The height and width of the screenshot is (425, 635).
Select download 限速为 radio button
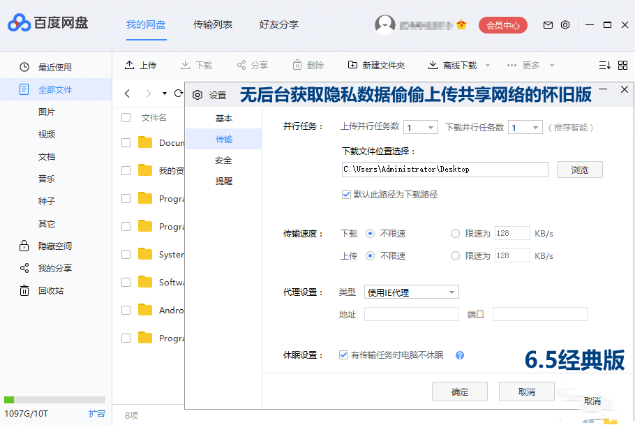455,233
